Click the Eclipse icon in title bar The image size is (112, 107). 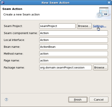(x=3, y=2)
